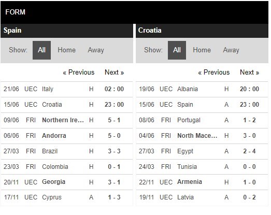
Task: Show Spain Away matches only
Action: pos(96,50)
